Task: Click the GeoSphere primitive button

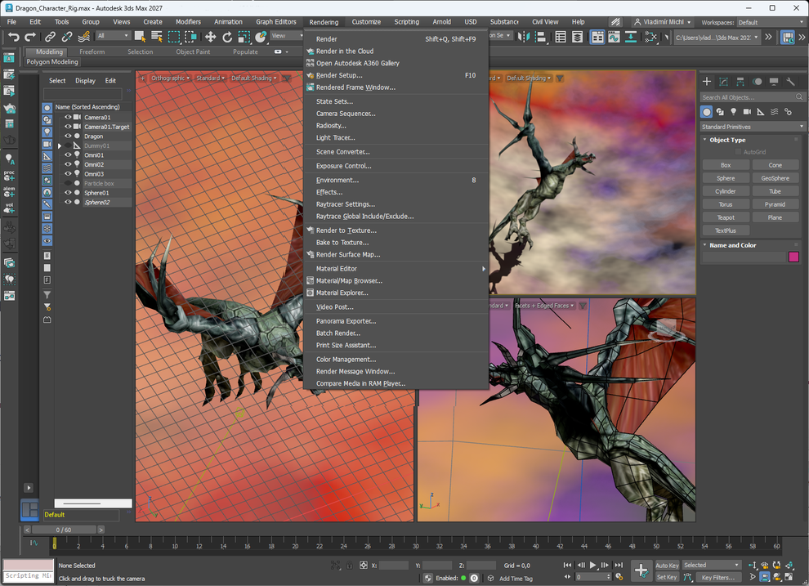Action: (x=775, y=178)
